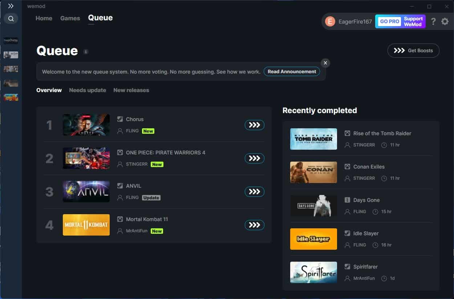
Task: Open EagerFire167 user avatar
Action: coord(330,21)
